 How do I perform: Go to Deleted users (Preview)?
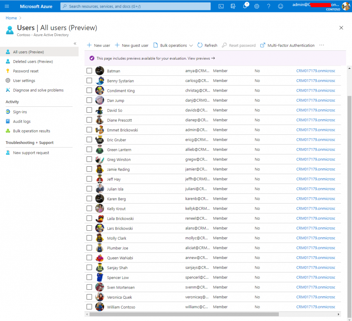[x=33, y=61]
